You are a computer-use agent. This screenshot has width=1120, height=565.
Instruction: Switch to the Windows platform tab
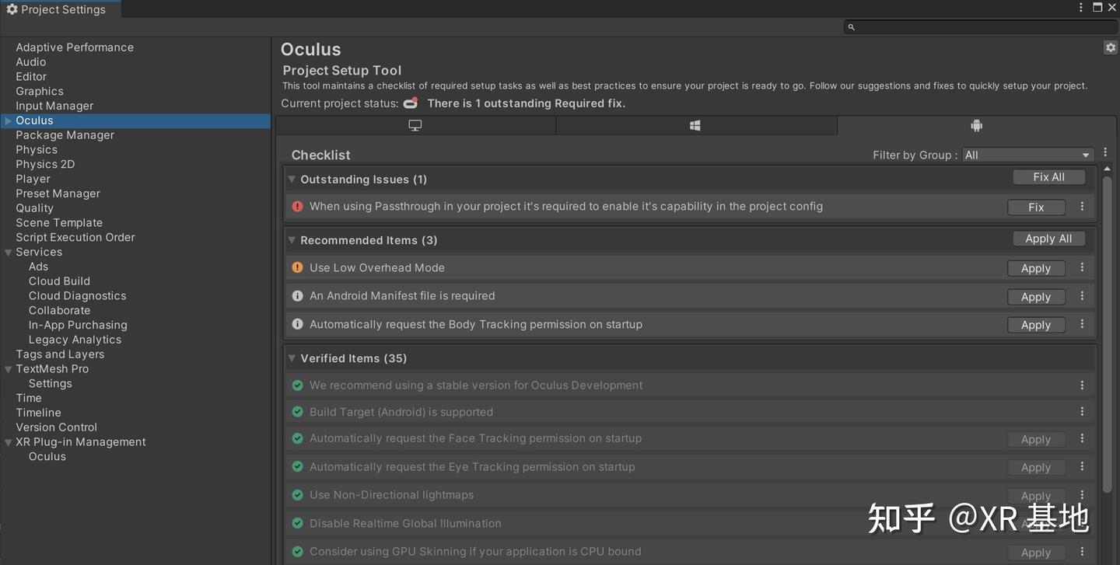695,126
